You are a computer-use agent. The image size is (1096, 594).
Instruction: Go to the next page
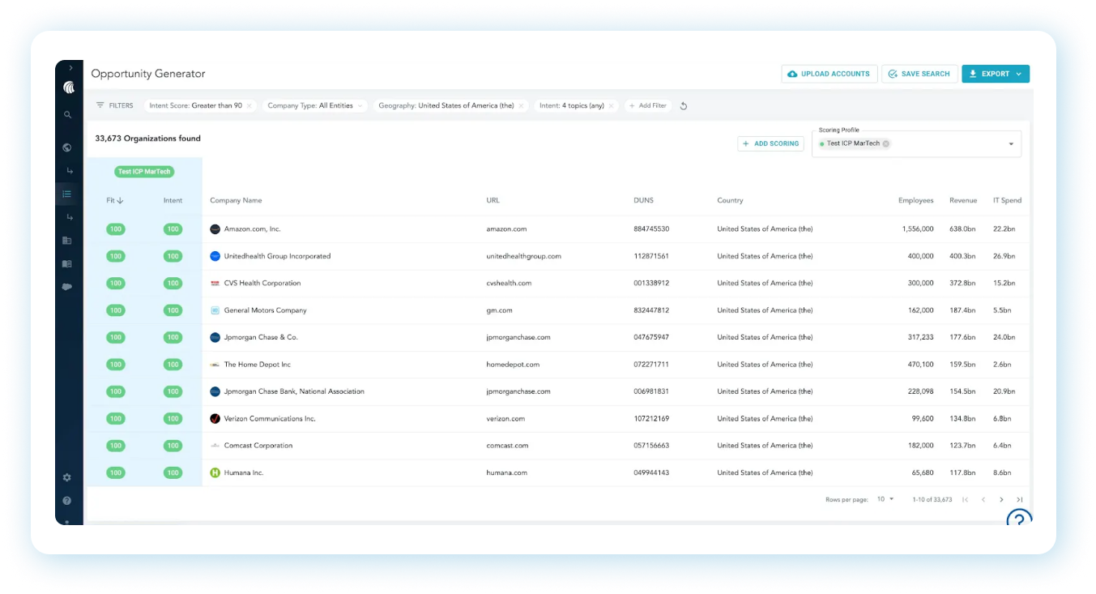pos(1001,500)
